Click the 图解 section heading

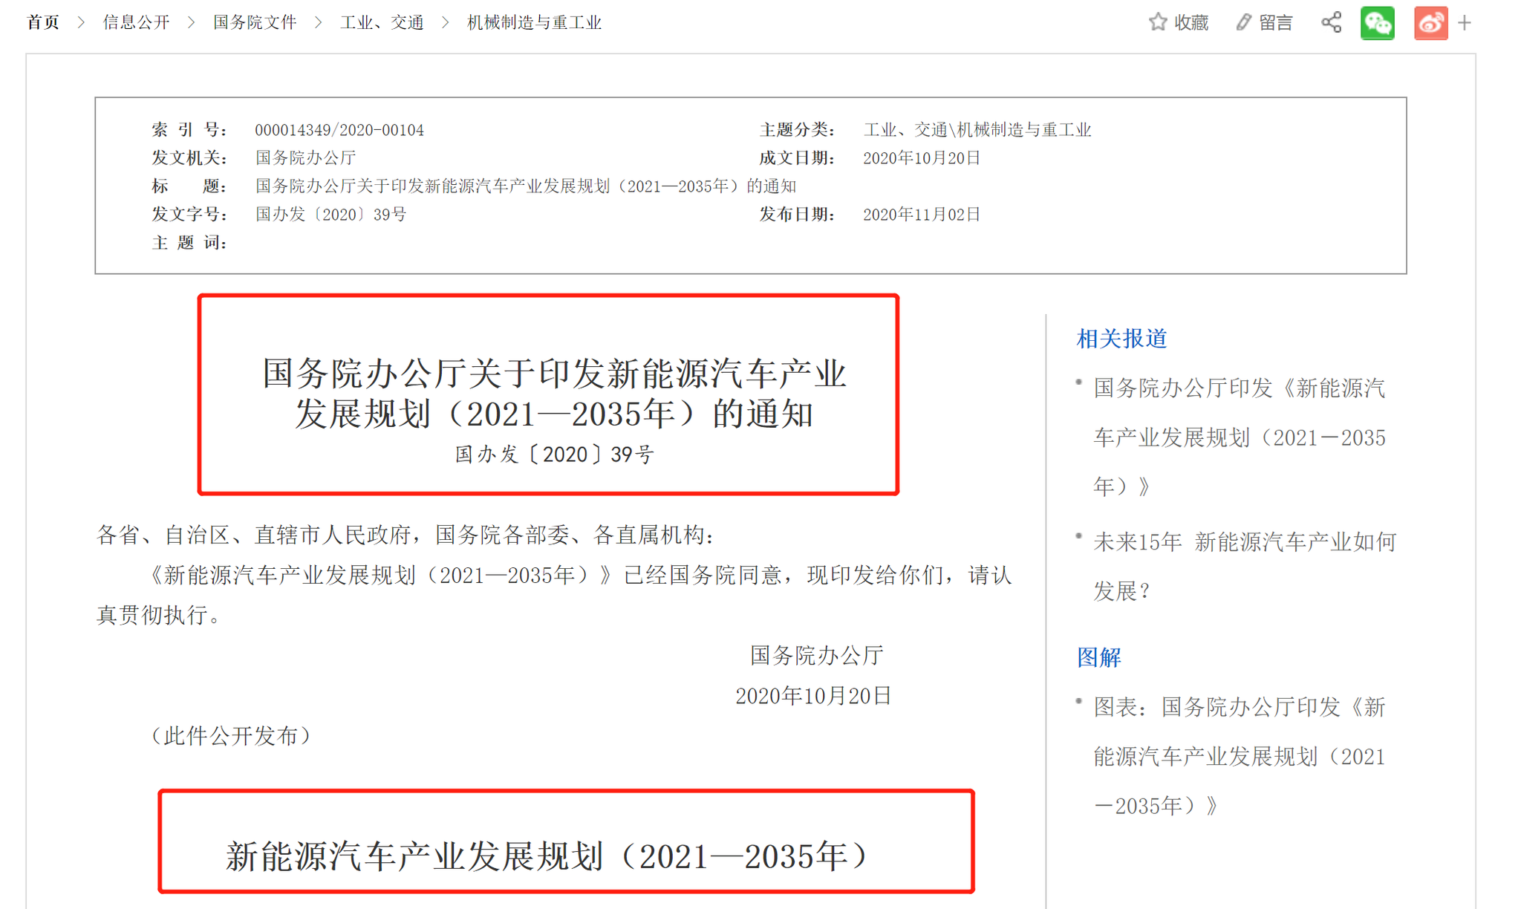click(1098, 657)
